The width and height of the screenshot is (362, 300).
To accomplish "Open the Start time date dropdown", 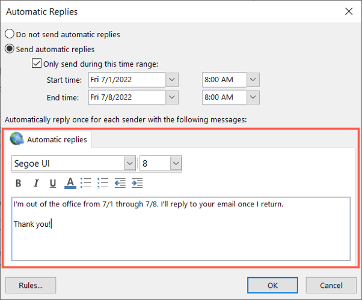I will [172, 79].
